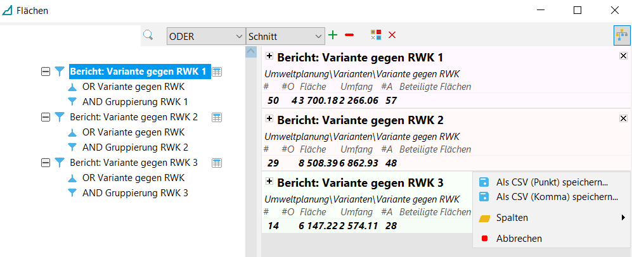Click the colored grid icon in toolbar

point(377,35)
